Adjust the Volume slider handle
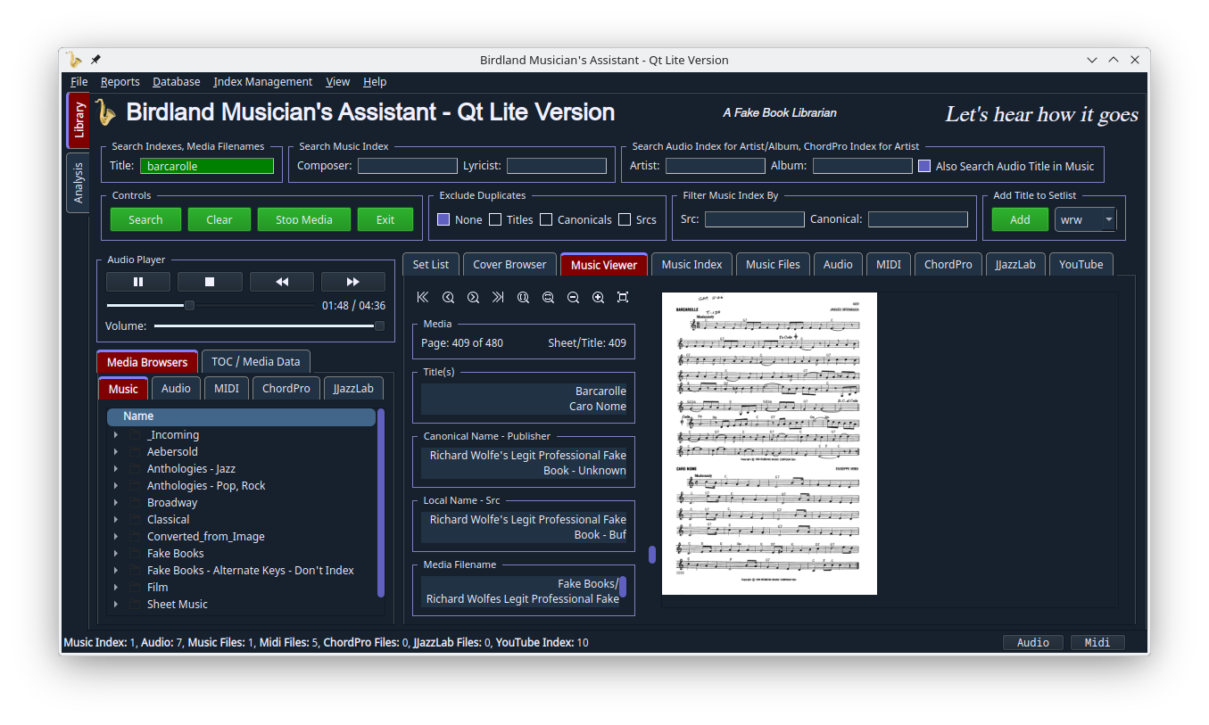 379,326
